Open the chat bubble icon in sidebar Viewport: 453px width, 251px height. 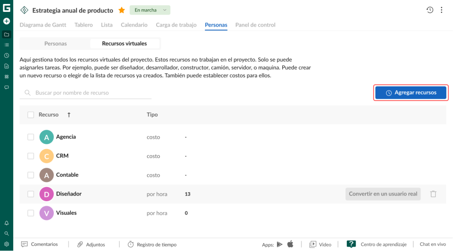(x=6, y=87)
